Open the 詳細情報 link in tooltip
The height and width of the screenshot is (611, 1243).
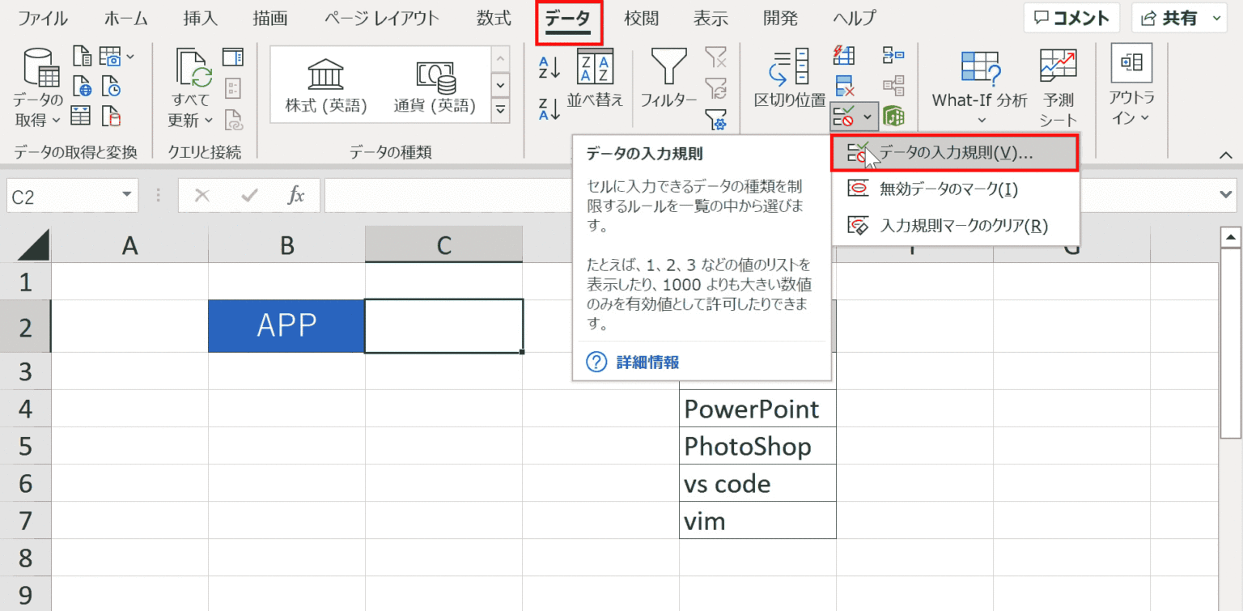[x=647, y=362]
